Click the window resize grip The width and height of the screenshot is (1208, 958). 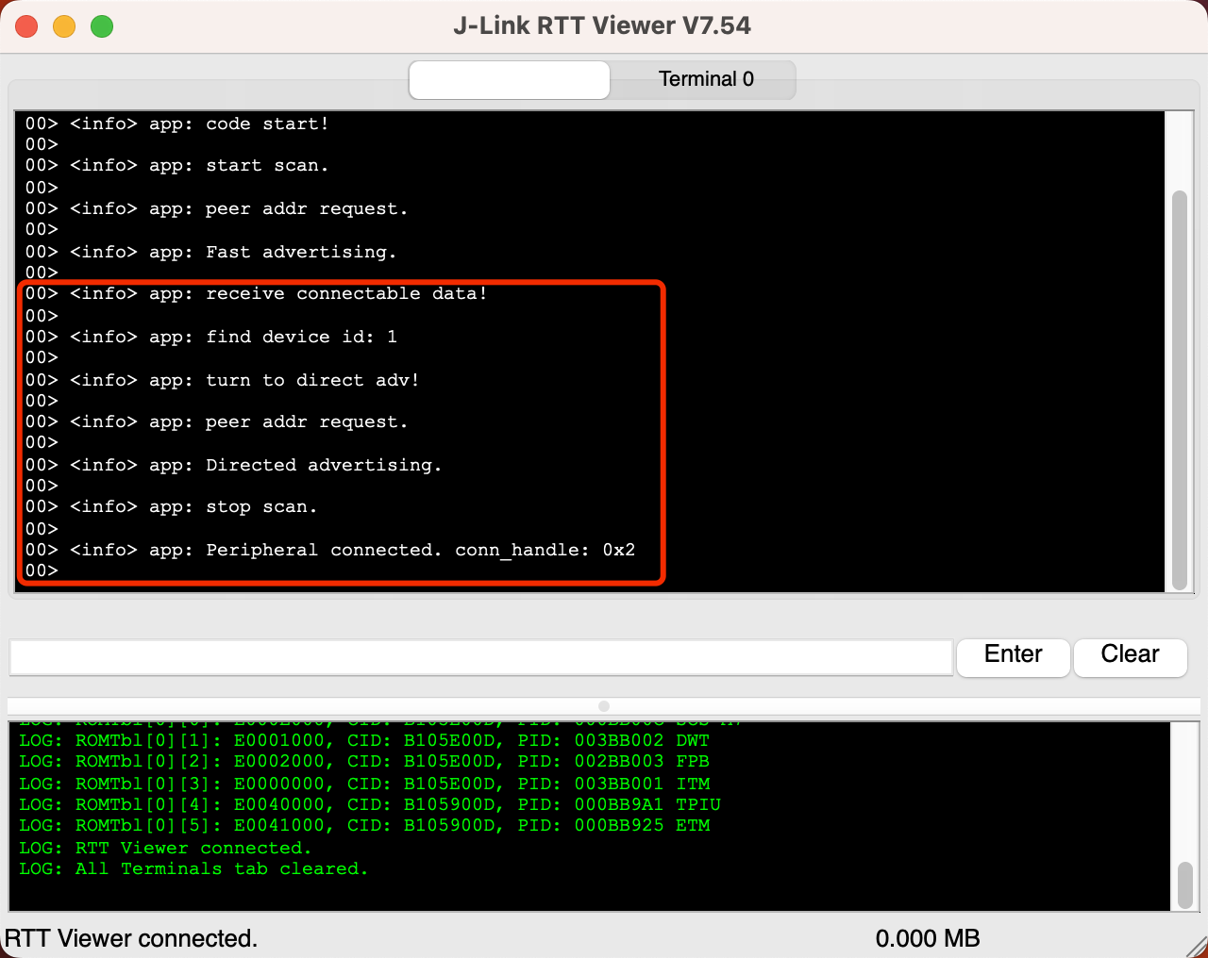[1196, 946]
